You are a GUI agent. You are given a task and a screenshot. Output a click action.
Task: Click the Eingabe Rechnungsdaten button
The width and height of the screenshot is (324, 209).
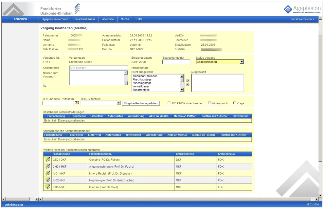point(141,103)
